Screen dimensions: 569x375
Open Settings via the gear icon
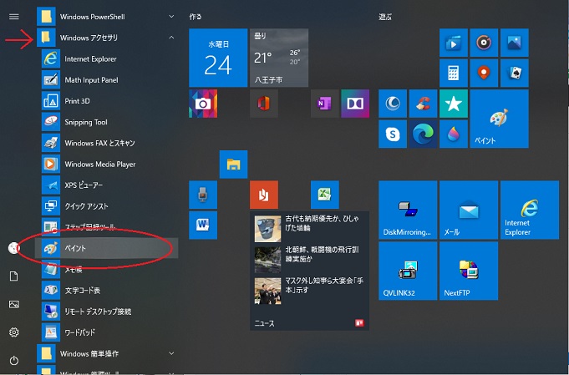click(14, 332)
